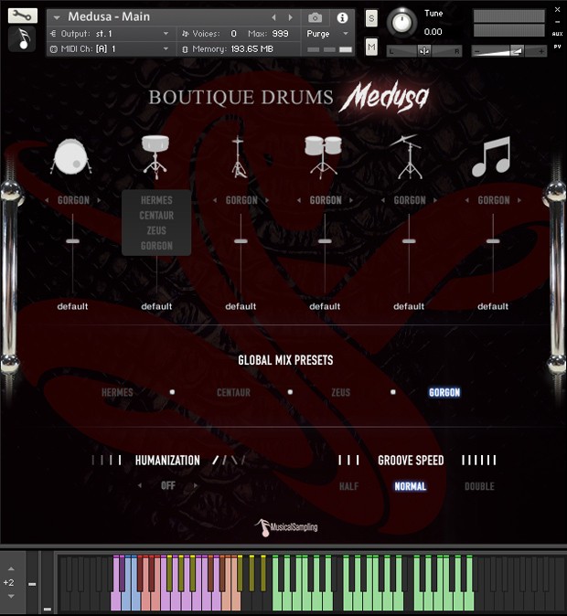Click the snare drum icon
Screen dimensions: 567x616
tap(155, 157)
